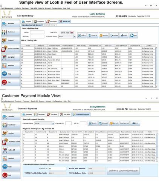Image resolution: width=159 pixels, height=181 pixels.
Task: Click Refresh in Search Existing Sale toolbar
Action: 104,35
